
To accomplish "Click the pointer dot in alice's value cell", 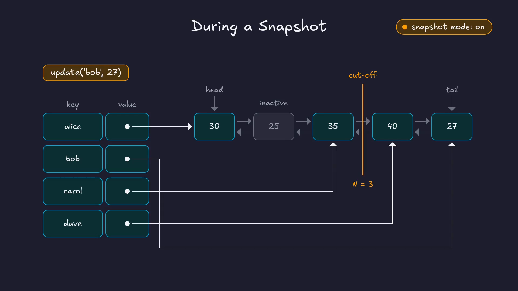I will [127, 127].
